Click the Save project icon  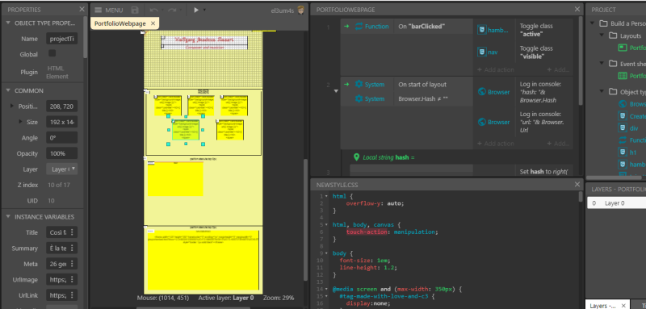135,10
